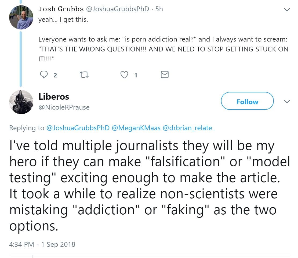This screenshot has width=298, height=258.
Task: Open the @JoshuaGrubbsPhD handle in tweet header
Action: (x=117, y=9)
